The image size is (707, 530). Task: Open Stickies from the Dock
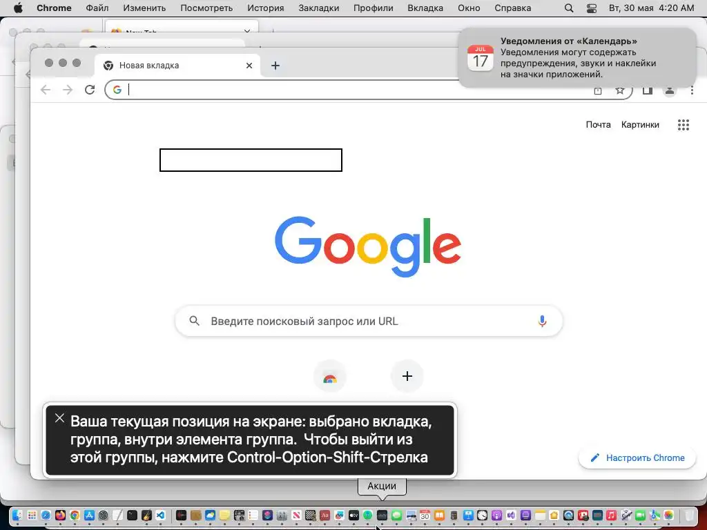[x=224, y=515]
